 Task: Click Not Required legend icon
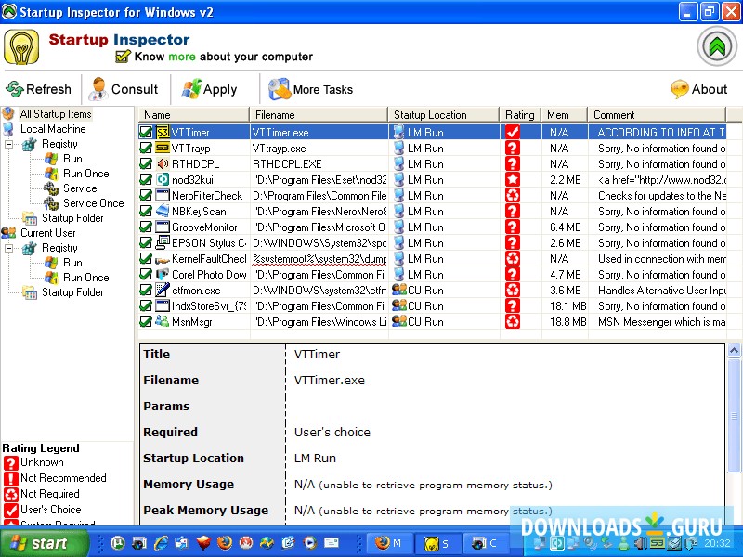point(10,494)
